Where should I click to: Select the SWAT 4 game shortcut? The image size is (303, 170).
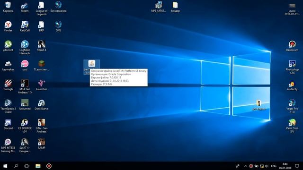[x=41, y=46]
